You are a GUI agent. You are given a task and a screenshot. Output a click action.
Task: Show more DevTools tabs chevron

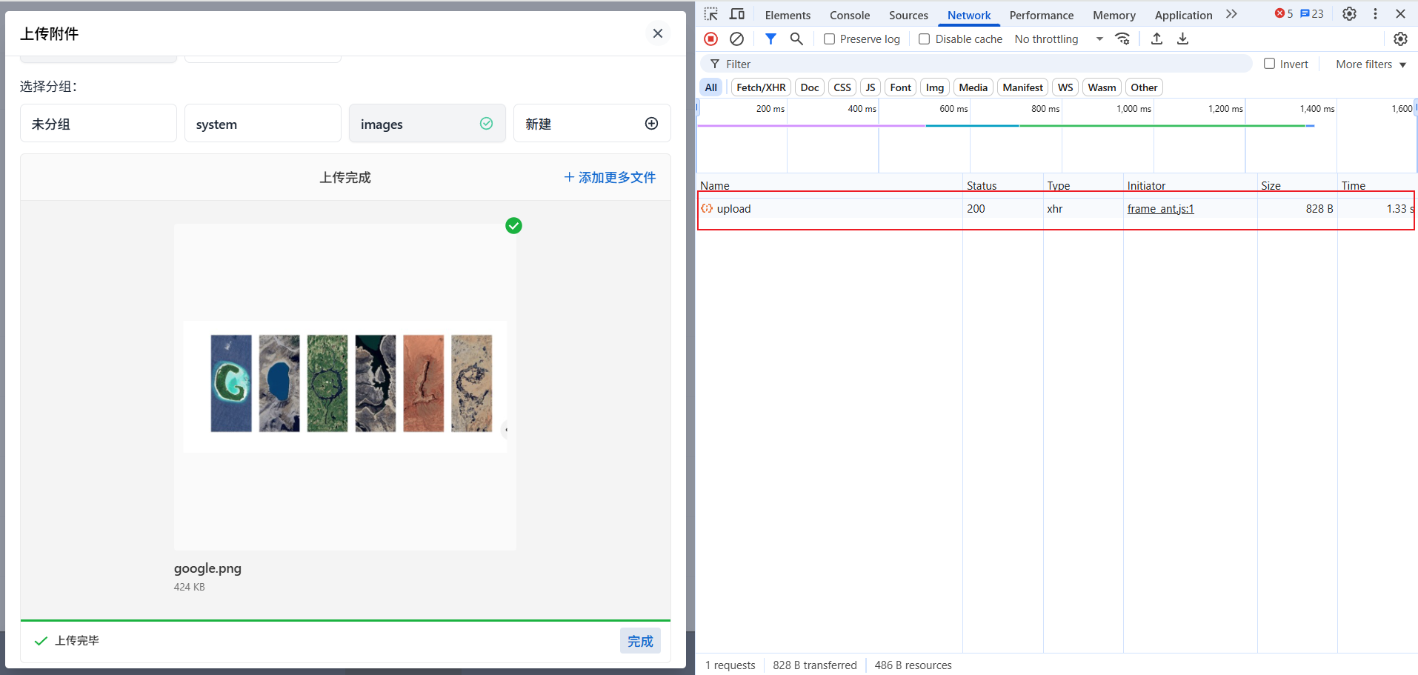pyautogui.click(x=1231, y=14)
